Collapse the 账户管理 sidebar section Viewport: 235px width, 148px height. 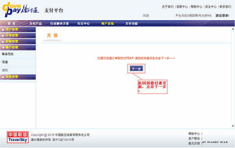(x=18, y=48)
